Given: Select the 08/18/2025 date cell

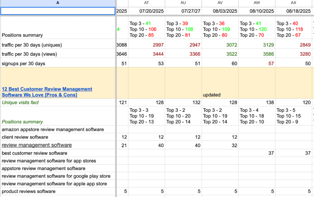Looking at the screenshot, I should (293, 11).
